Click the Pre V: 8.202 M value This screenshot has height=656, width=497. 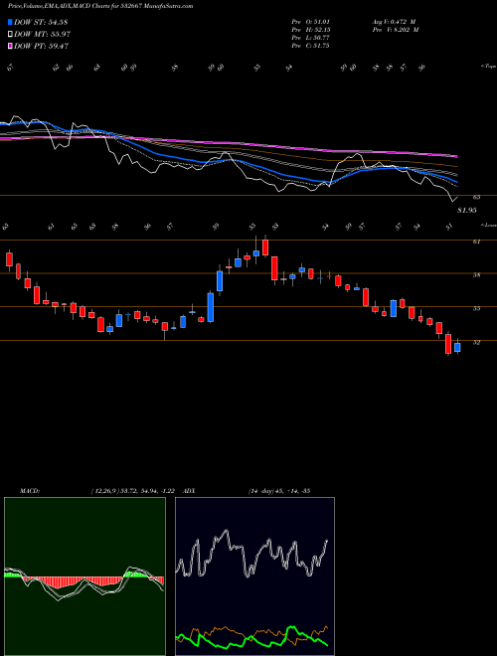pyautogui.click(x=395, y=30)
